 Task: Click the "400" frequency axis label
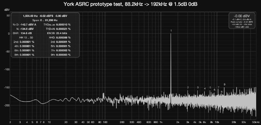[x=139, y=122]
